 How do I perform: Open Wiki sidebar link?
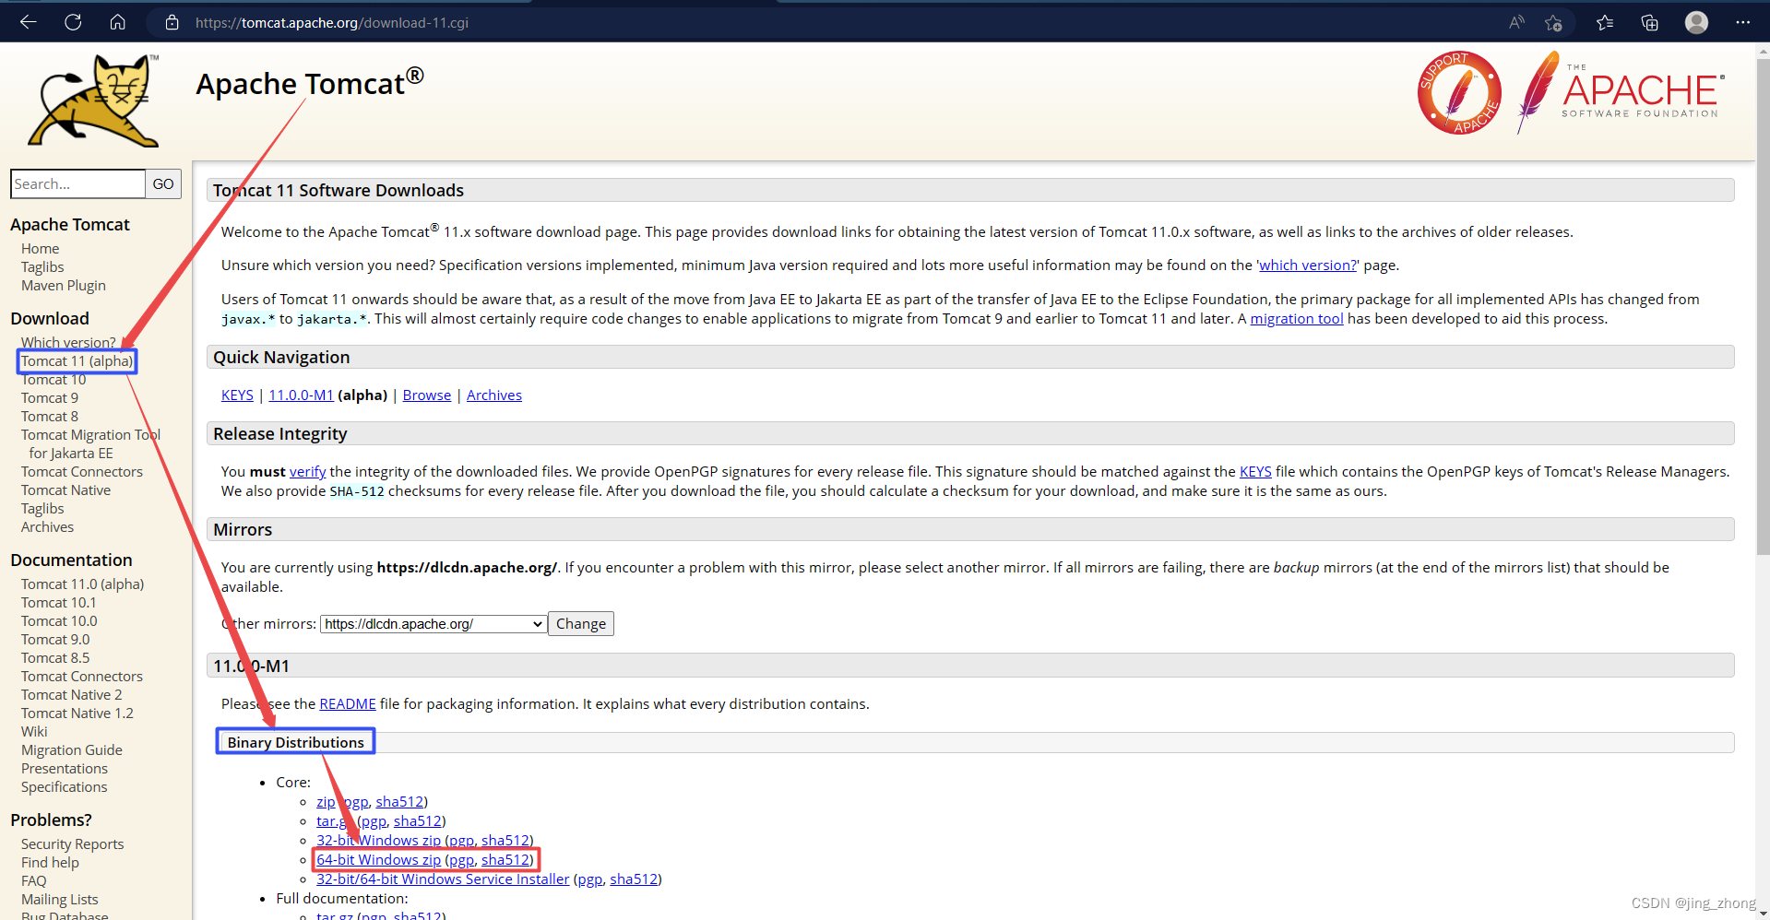point(34,732)
